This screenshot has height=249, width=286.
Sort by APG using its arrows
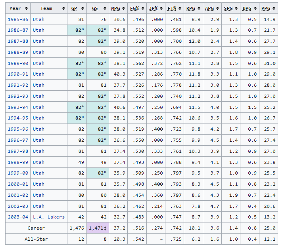(217, 8)
